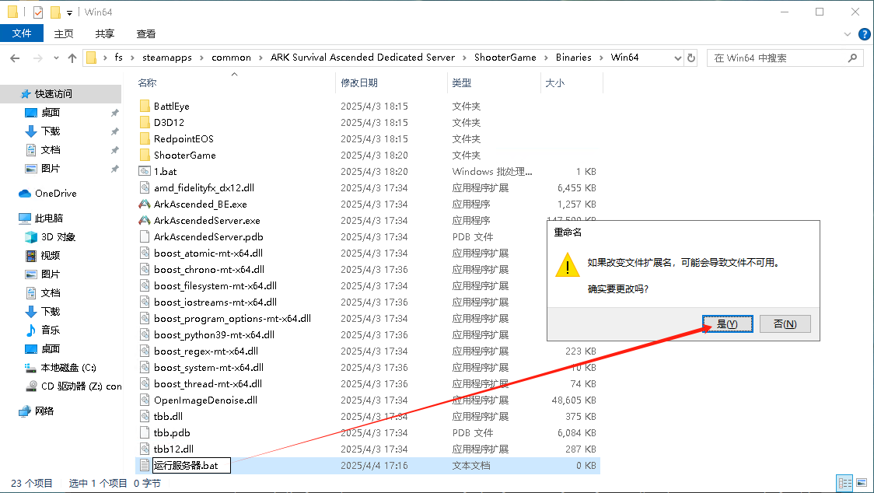The height and width of the screenshot is (493, 874).
Task: Select 快速访问 in the navigation pane
Action: (x=54, y=93)
